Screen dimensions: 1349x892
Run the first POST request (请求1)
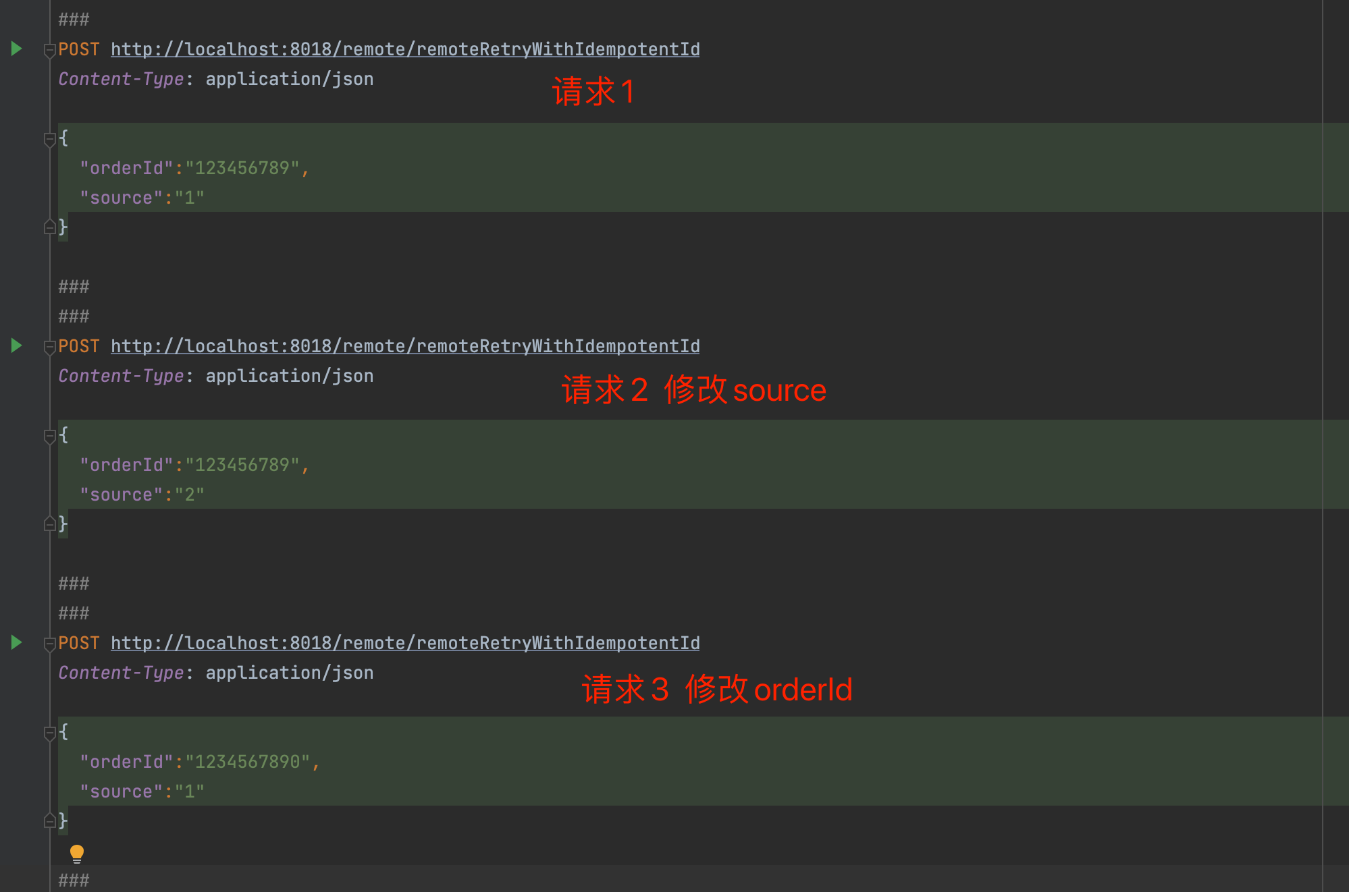click(17, 49)
